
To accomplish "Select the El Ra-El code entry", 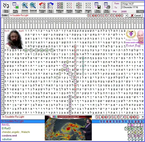I will [6, 128].
